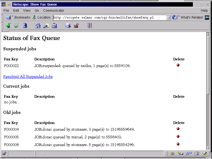Delete suspended fax job F000022
The image size is (212, 159).
[x=178, y=65]
